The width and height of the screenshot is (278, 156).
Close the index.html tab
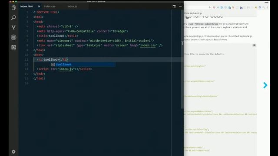[39, 6]
